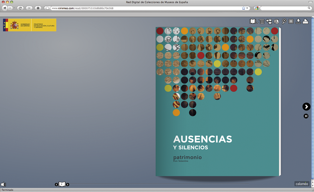
Task: Jump to the last page
Action: 306,116
